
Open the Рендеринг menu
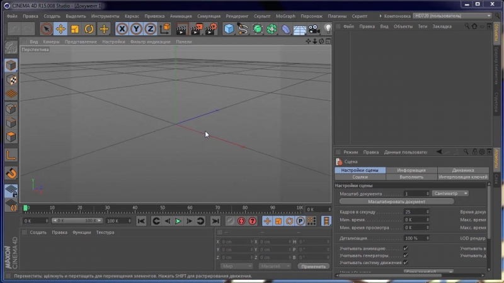tap(237, 16)
